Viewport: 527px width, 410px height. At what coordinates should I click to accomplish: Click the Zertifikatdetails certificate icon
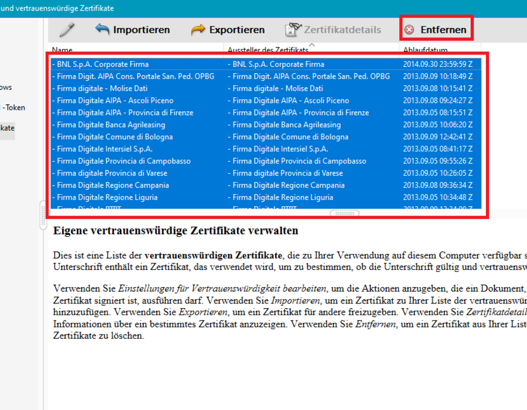tap(293, 29)
